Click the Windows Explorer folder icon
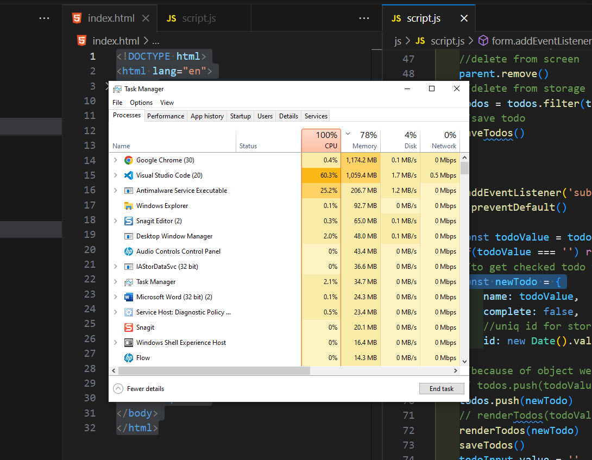Screen dimensions: 592x460 click(x=128, y=206)
